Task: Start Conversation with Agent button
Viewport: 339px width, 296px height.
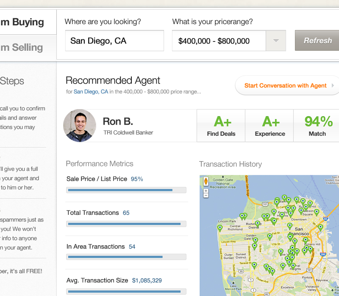Action: coord(287,85)
